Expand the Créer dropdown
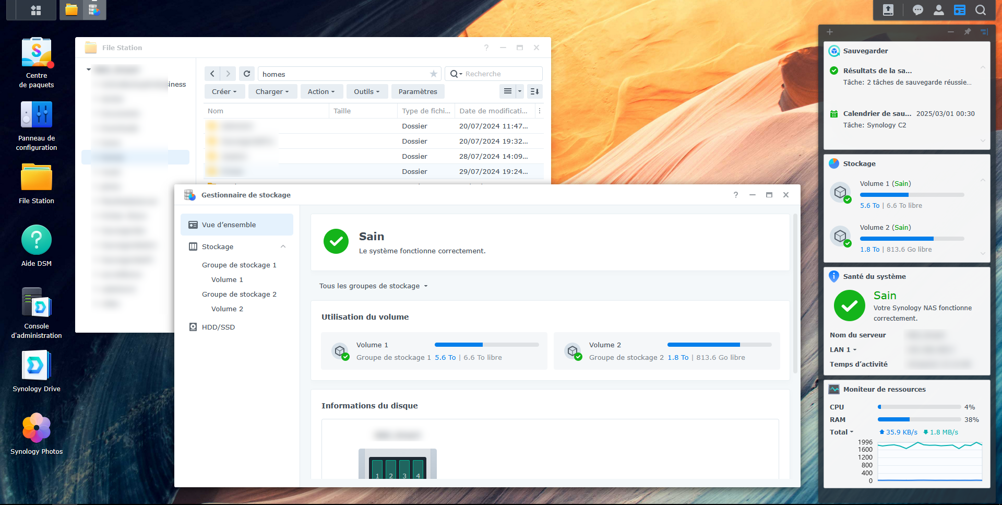 tap(224, 92)
